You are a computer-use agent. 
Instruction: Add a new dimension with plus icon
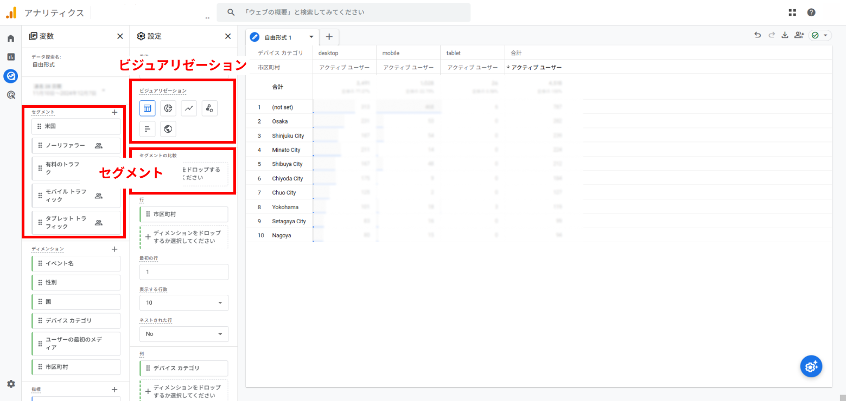(x=115, y=249)
